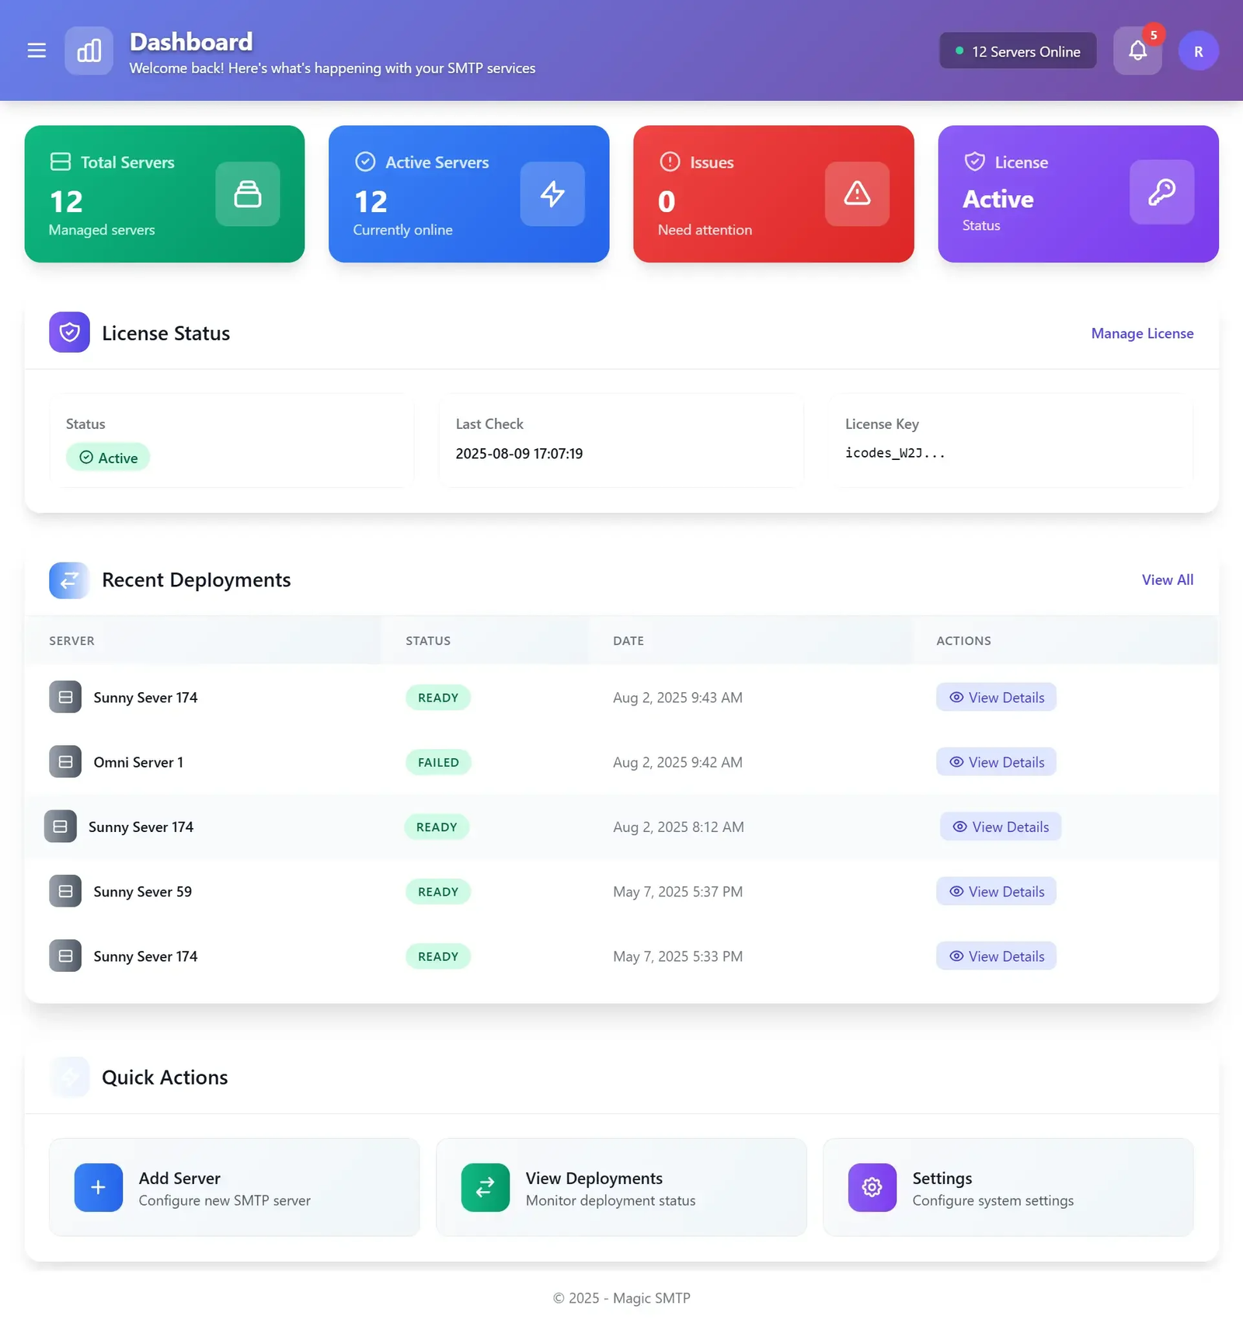Click server icon for Sunny Sever 174 at 8:12 AM
The height and width of the screenshot is (1323, 1243).
point(61,827)
